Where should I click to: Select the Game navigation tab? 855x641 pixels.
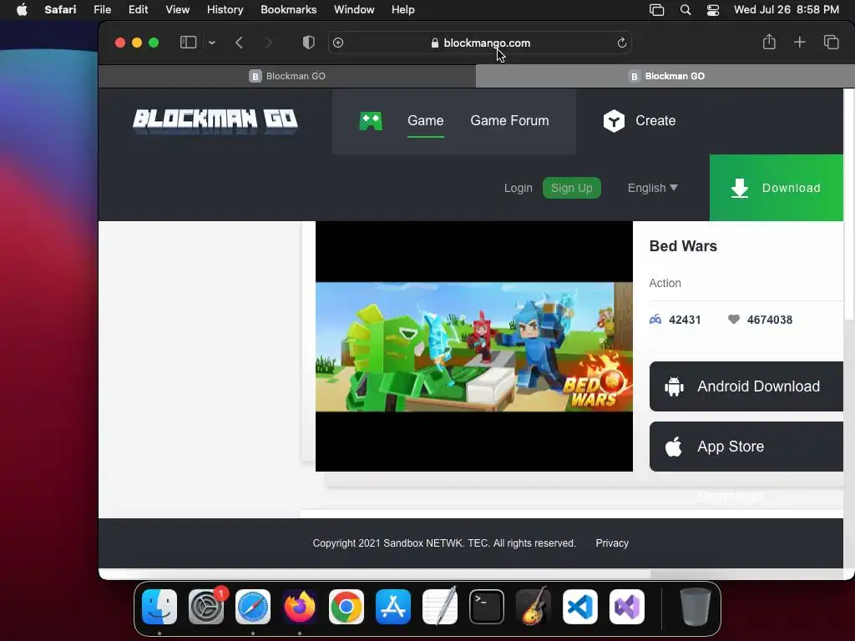425,120
